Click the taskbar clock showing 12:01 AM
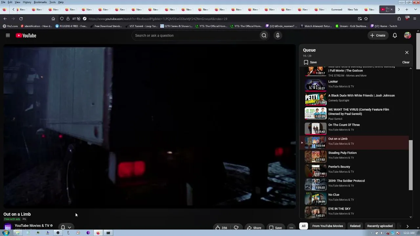The width and height of the screenshot is (420, 236). (x=409, y=233)
